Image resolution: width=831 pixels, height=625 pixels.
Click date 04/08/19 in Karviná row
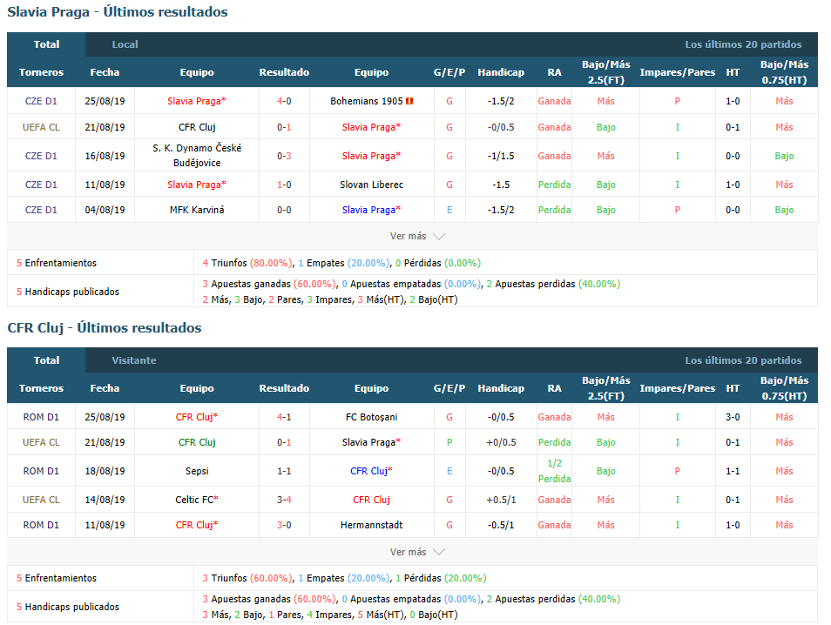(x=105, y=211)
